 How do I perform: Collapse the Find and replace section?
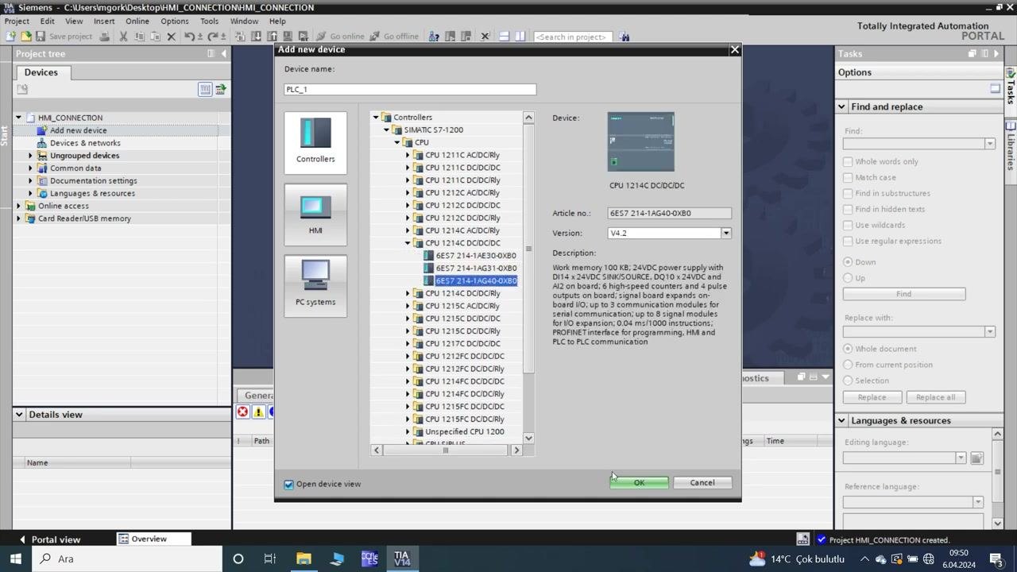(x=841, y=106)
